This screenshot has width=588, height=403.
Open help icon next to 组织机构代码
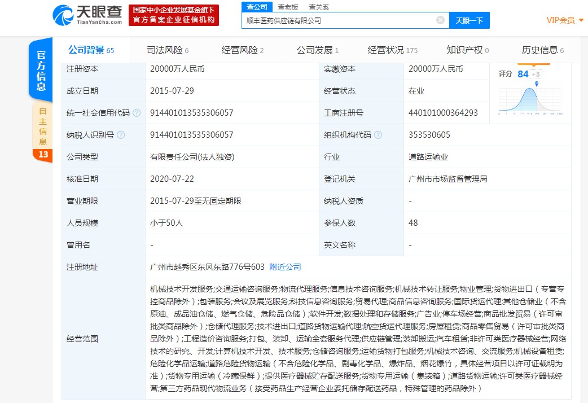(x=378, y=135)
